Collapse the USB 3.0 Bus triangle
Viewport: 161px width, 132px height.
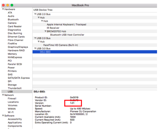pos(35,48)
